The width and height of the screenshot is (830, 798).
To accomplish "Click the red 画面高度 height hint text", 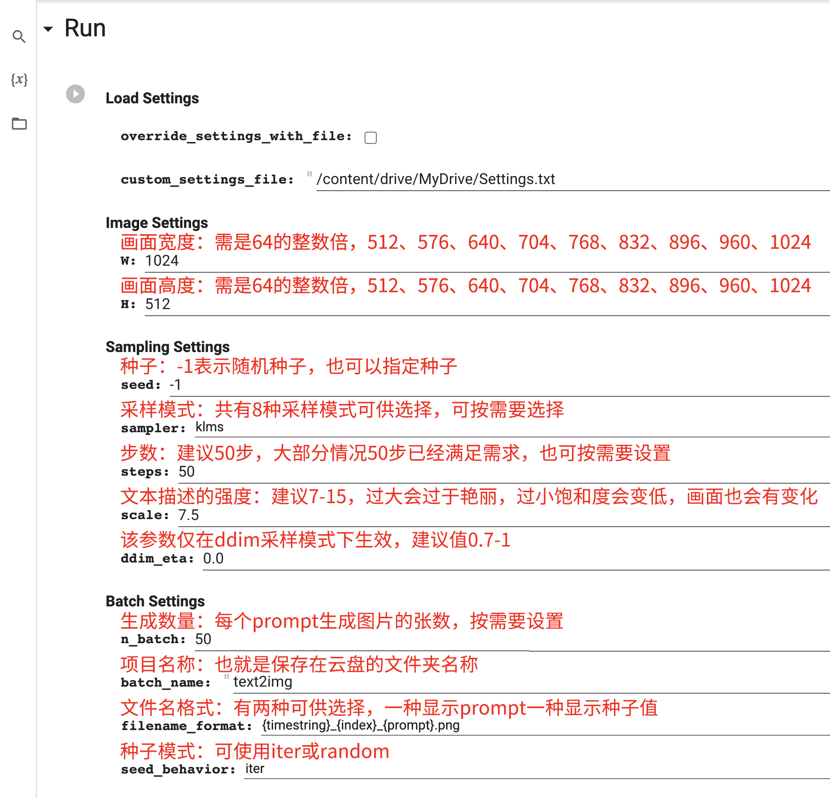I will 466,286.
